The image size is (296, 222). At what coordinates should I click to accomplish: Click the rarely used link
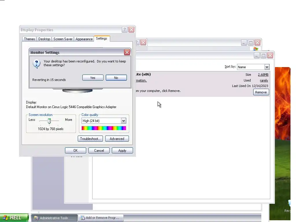click(264, 80)
